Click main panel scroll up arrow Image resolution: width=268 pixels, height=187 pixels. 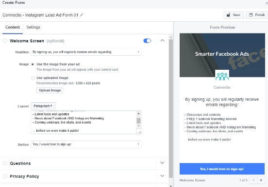pos(171,37)
